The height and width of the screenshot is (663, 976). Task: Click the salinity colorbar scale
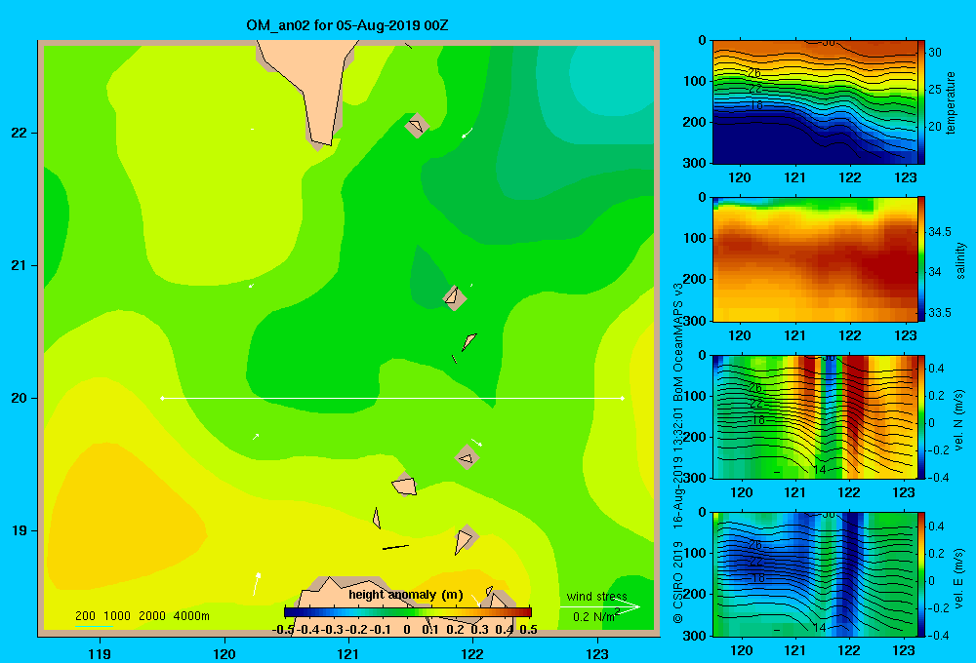(x=921, y=259)
